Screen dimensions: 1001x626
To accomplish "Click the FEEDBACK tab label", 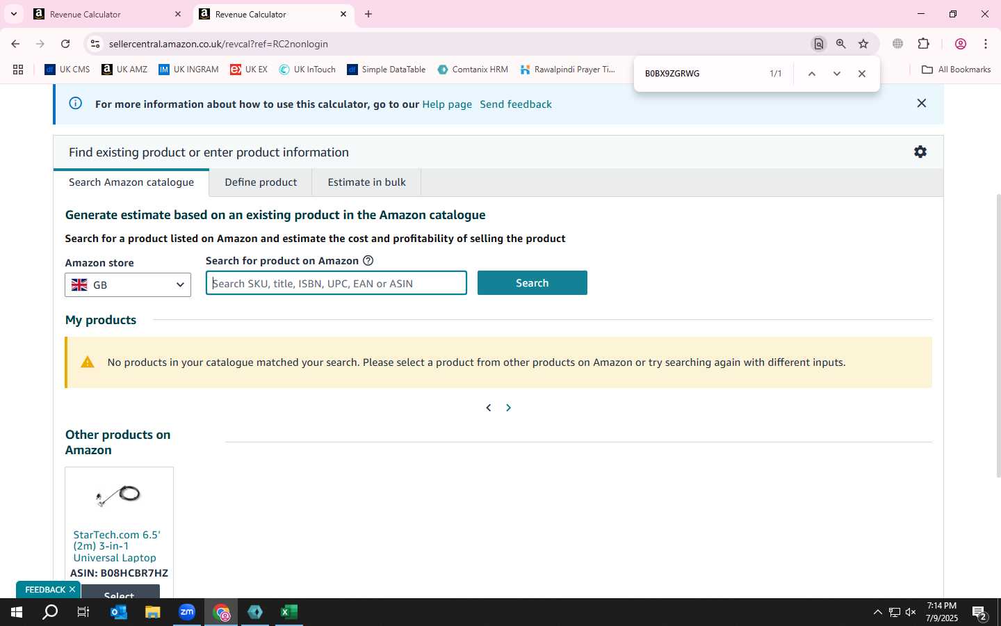I will click(45, 590).
